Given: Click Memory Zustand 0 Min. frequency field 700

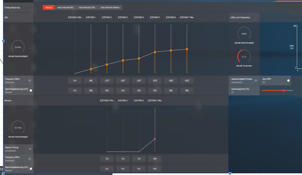Looking at the screenshot, I should coord(107,159).
